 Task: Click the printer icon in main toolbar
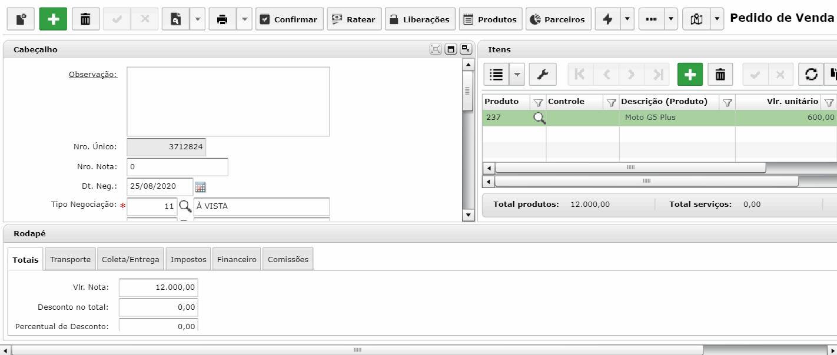coord(222,19)
